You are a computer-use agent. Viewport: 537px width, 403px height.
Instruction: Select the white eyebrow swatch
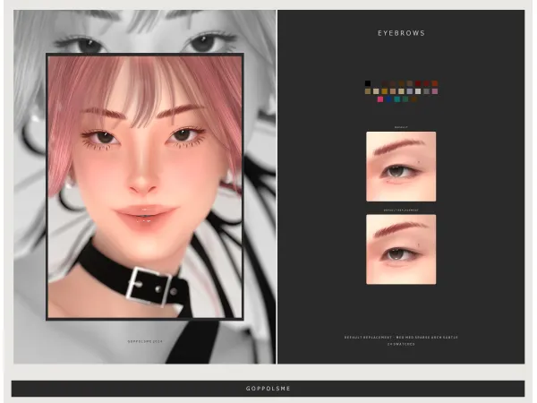point(418,91)
